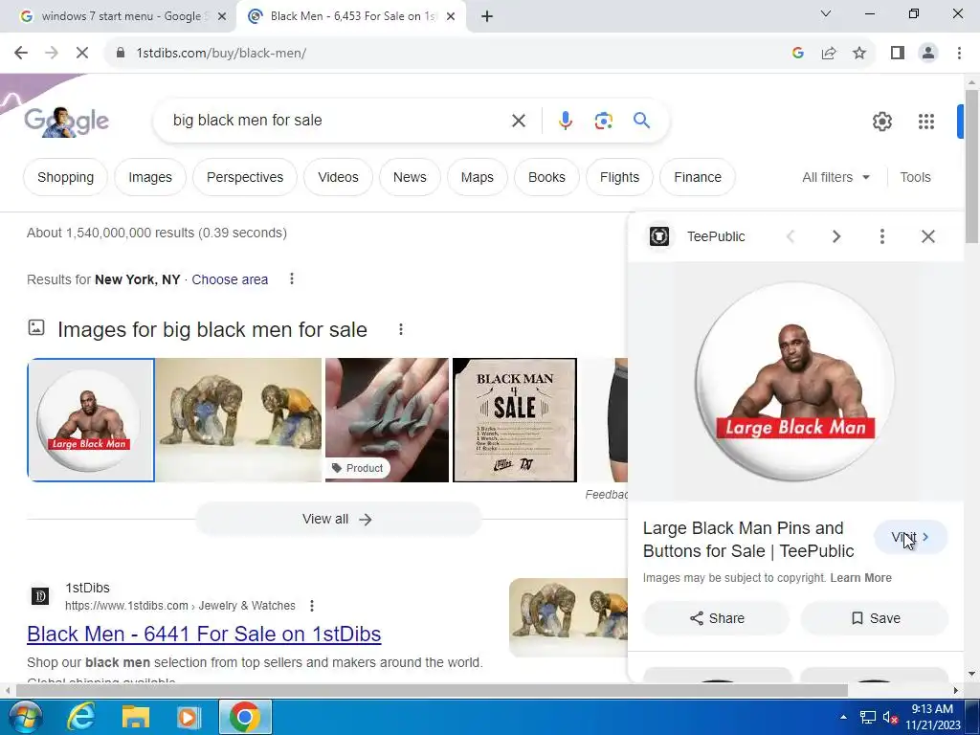Select the crouching sculptures thumbnail
This screenshot has height=735, width=980.
[x=238, y=420]
